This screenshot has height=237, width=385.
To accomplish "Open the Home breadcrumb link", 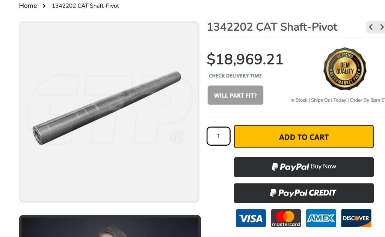I will coord(28,6).
